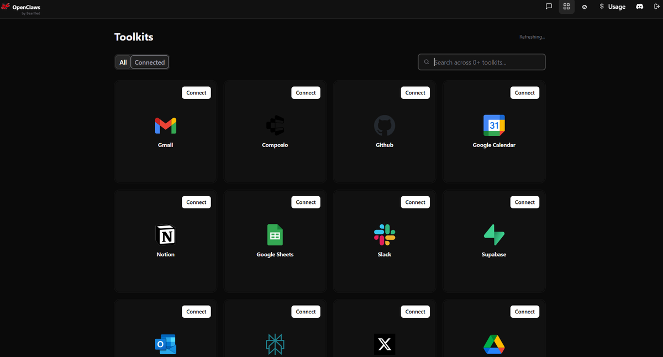Click the Google Calendar card label

pos(494,145)
